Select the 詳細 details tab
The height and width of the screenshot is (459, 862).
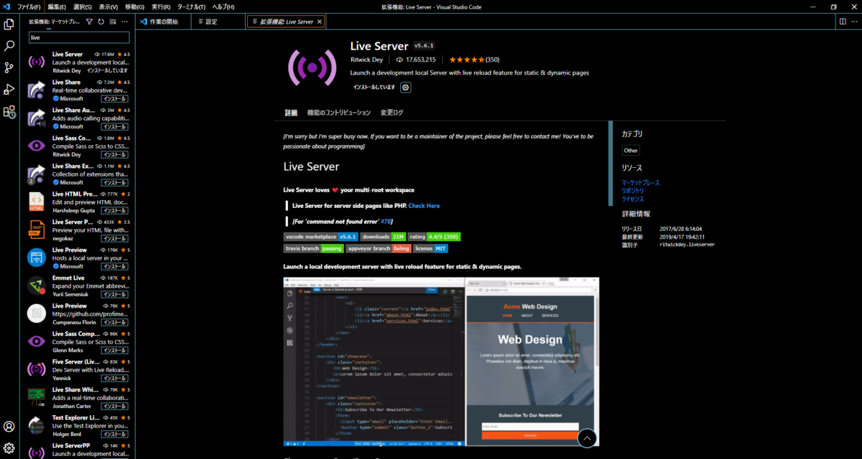(291, 113)
